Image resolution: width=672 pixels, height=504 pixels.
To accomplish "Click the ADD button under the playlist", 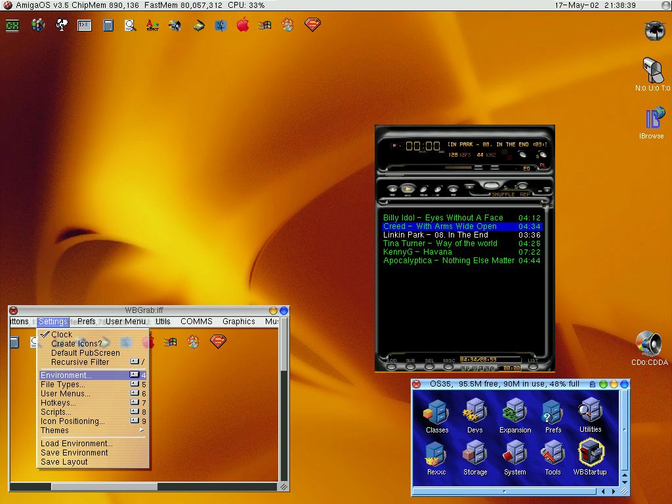I will 392,366.
